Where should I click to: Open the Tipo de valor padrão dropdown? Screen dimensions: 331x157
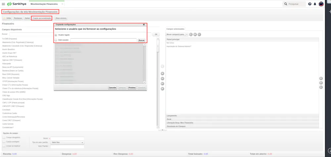[x=68, y=143]
